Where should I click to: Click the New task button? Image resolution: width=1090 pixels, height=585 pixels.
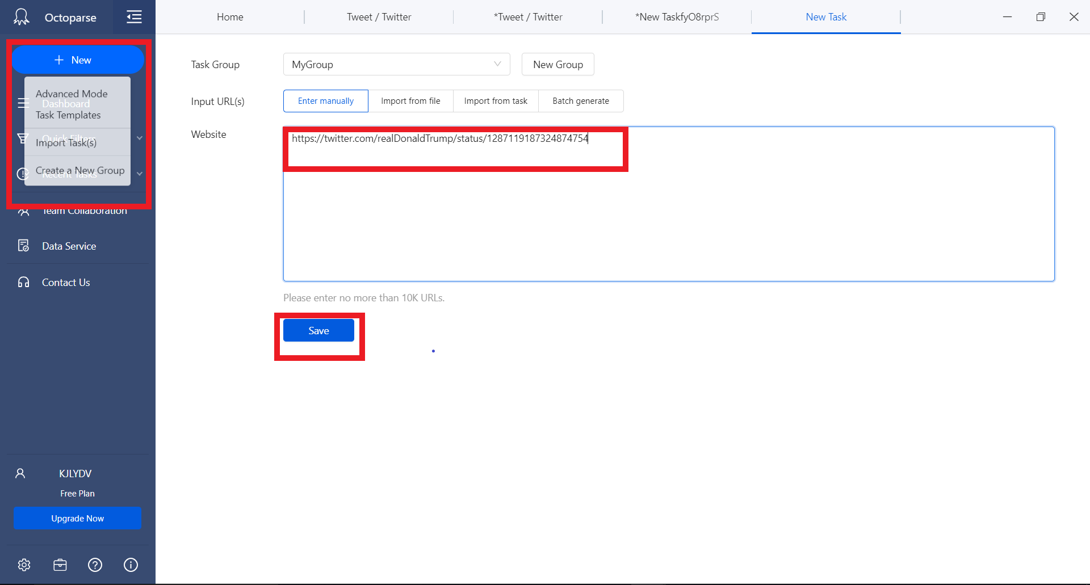click(x=78, y=60)
